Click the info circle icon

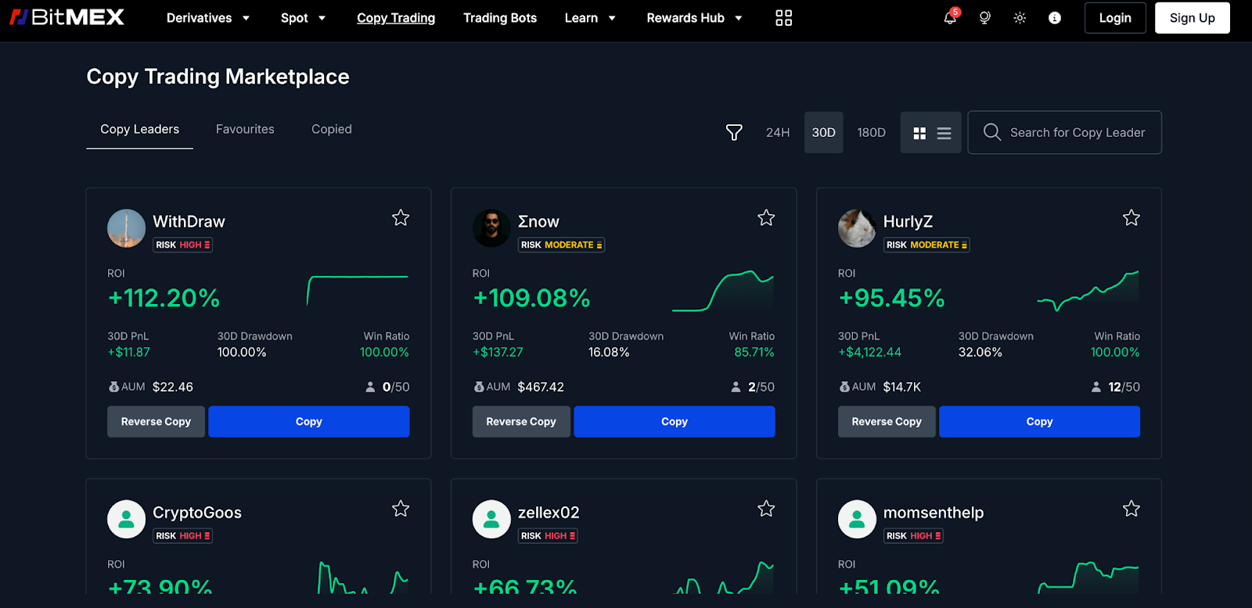pos(1055,18)
